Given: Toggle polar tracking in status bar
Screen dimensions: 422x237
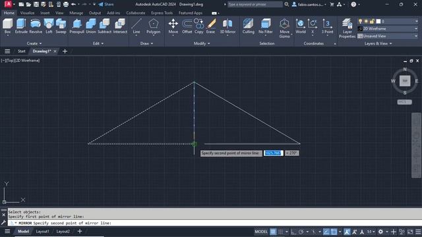Looking at the screenshot, I should tap(301, 231).
